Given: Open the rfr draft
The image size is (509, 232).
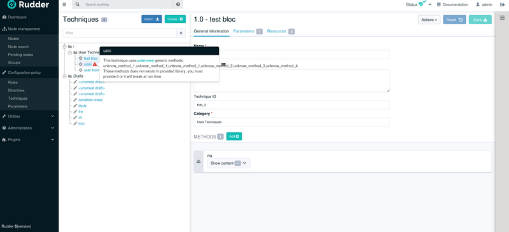Looking at the screenshot, I should [80, 118].
